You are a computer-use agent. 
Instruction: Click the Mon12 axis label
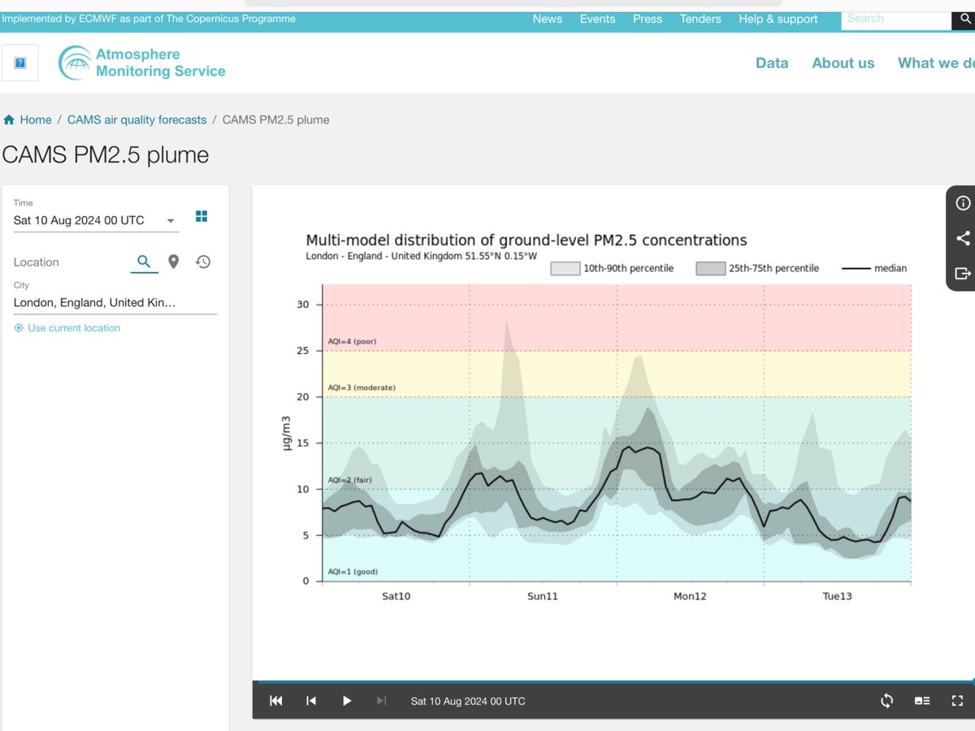pyautogui.click(x=690, y=596)
